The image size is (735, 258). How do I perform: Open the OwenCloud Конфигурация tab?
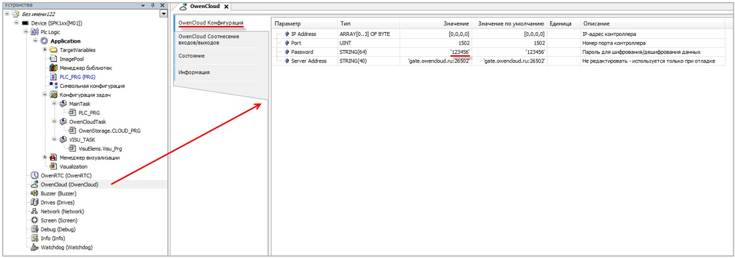(211, 23)
